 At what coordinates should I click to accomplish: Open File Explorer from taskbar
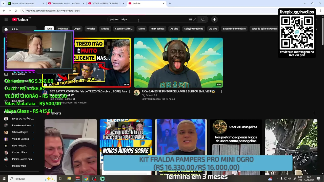point(69,179)
